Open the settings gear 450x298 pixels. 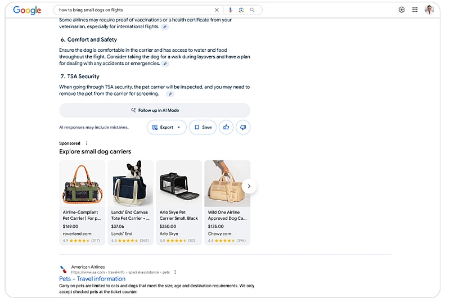[402, 10]
